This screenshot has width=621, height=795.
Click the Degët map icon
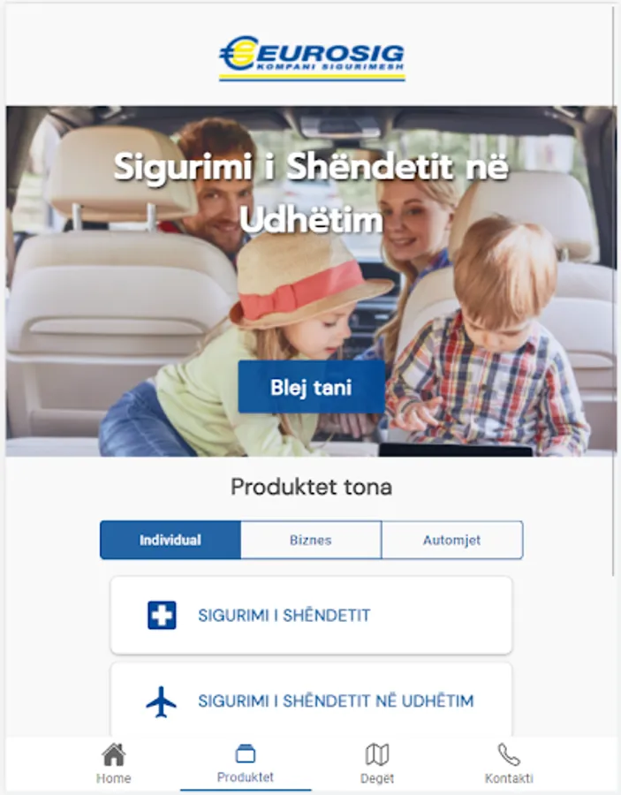pyautogui.click(x=377, y=754)
